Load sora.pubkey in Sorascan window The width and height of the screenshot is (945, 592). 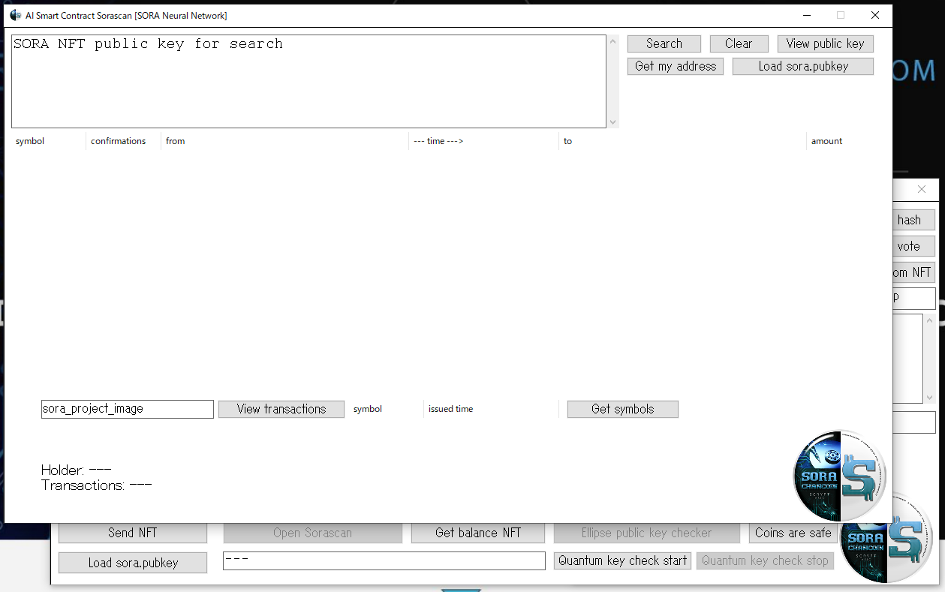(803, 66)
